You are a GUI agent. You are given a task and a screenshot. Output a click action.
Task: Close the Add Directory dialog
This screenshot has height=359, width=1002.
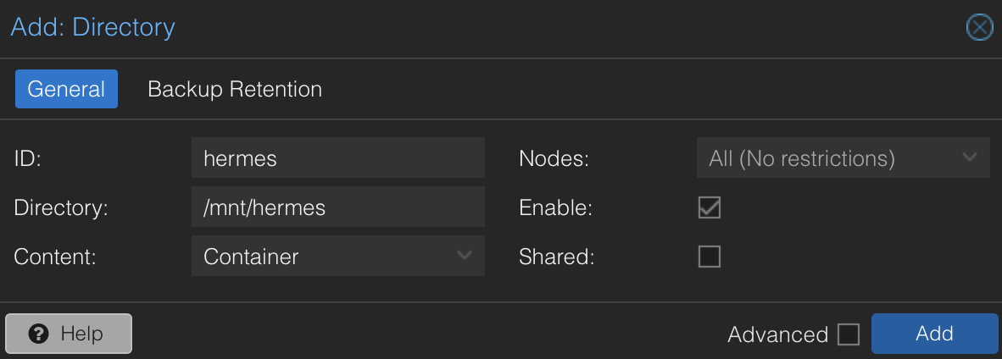pos(979,28)
